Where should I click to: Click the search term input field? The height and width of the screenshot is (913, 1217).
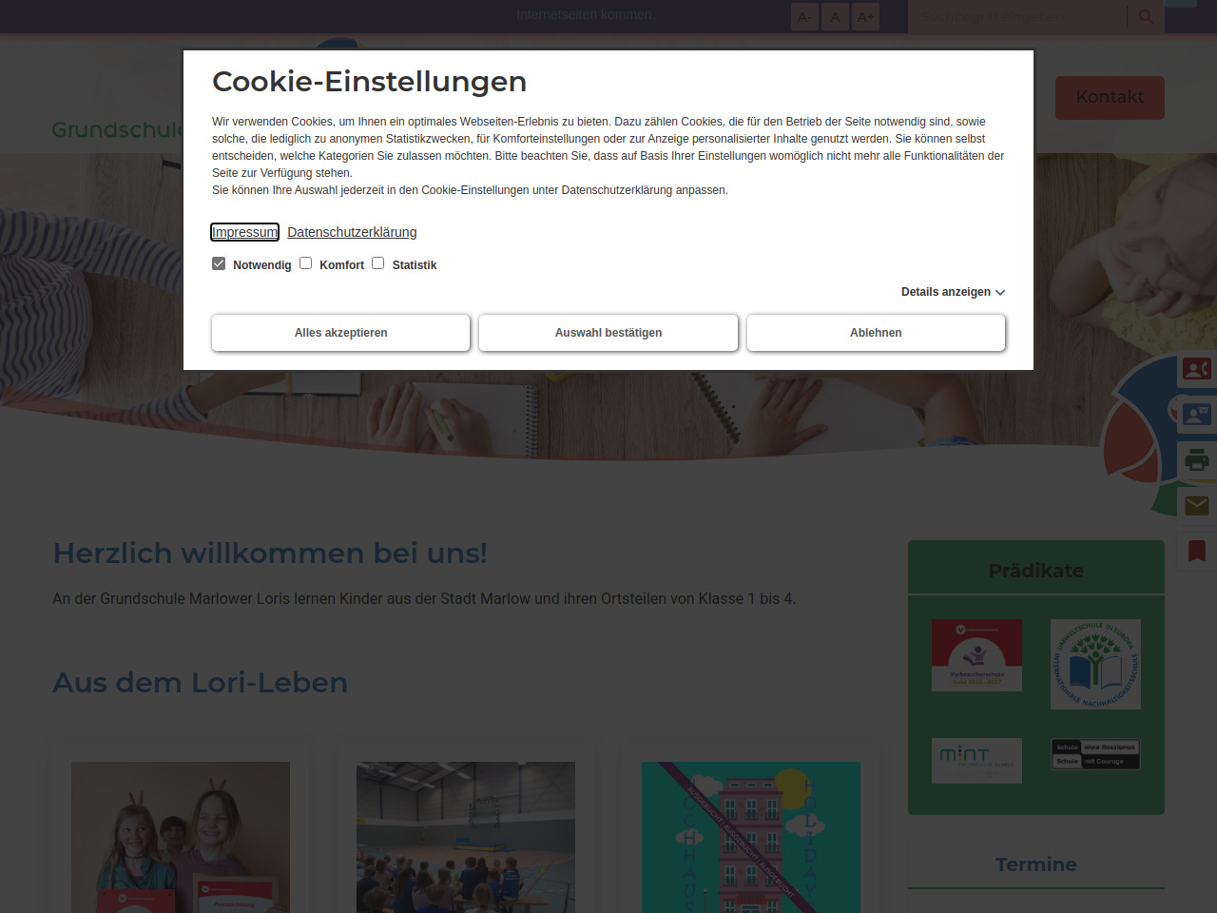point(1017,17)
